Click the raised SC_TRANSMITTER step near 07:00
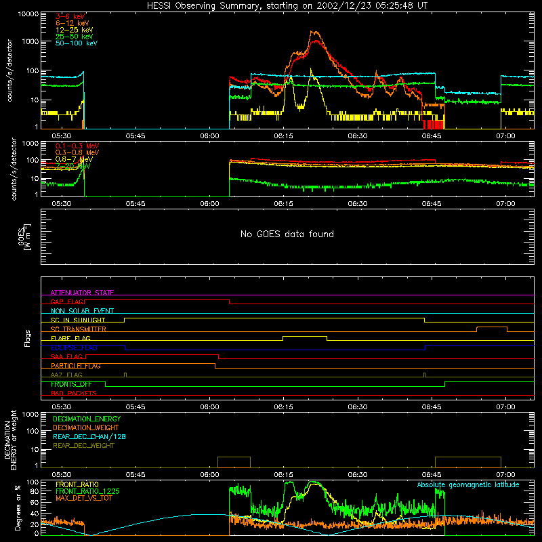Image resolution: width=542 pixels, height=542 pixels. click(x=492, y=327)
